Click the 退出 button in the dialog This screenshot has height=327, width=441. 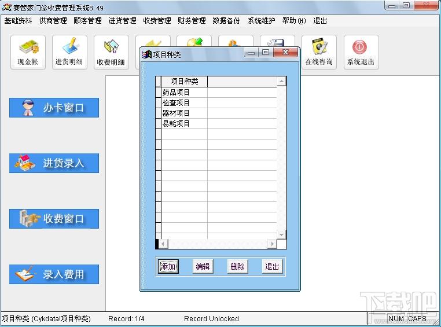pos(272,266)
